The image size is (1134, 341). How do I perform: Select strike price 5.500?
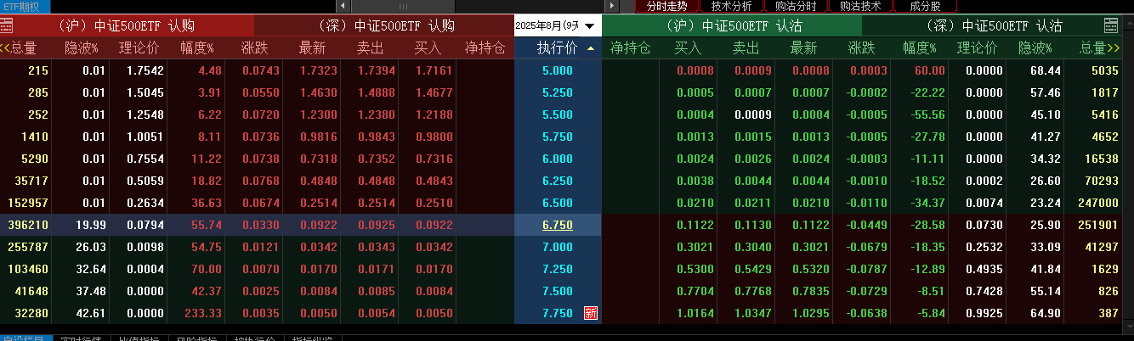pos(557,115)
